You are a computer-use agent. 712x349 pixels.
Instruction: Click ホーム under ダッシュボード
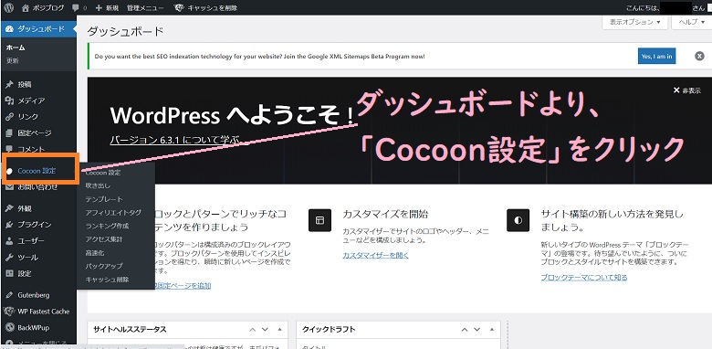[x=16, y=48]
